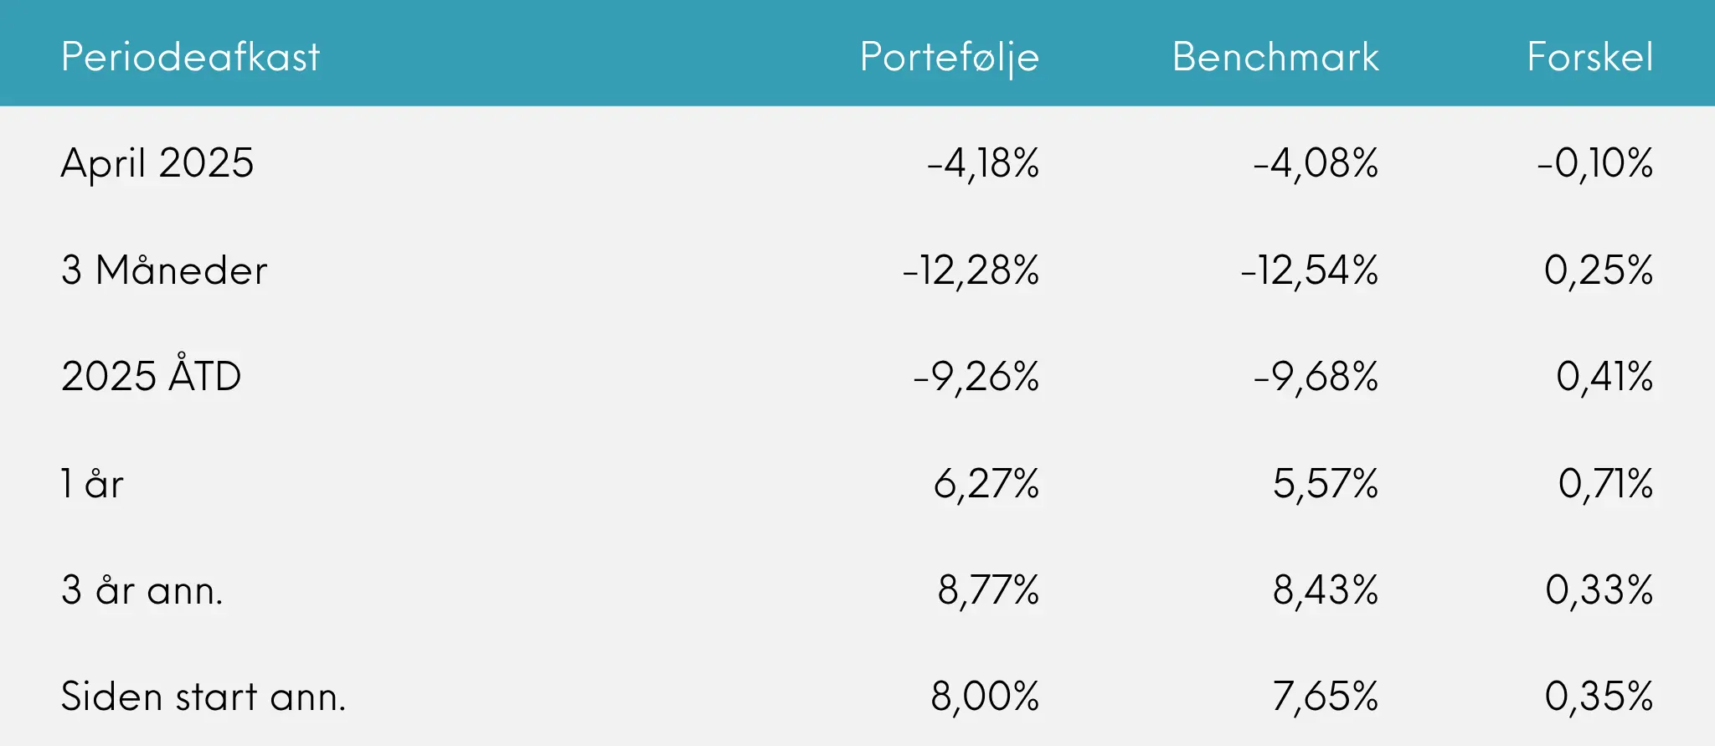Click the -4,18% portfolio value
The width and height of the screenshot is (1715, 746).
pos(983,164)
